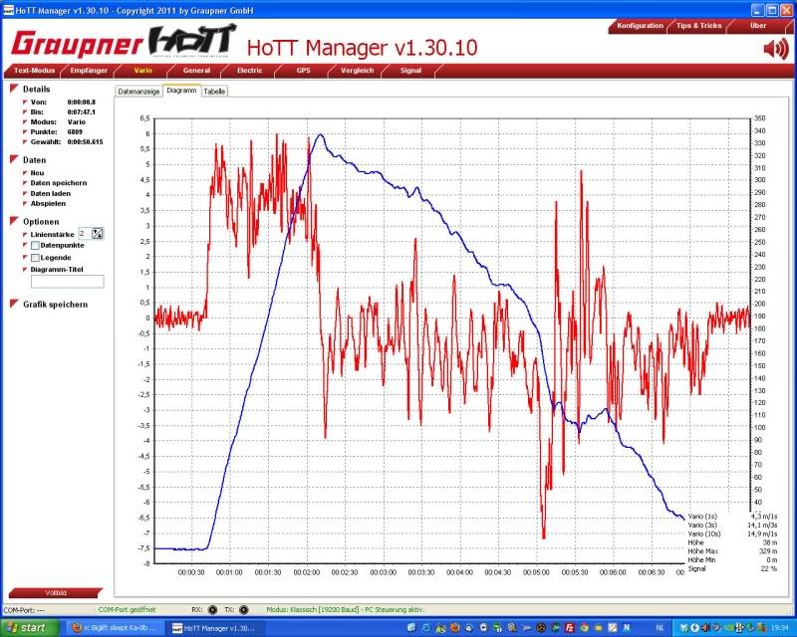Click the system clock showing 19:34

[x=780, y=628]
